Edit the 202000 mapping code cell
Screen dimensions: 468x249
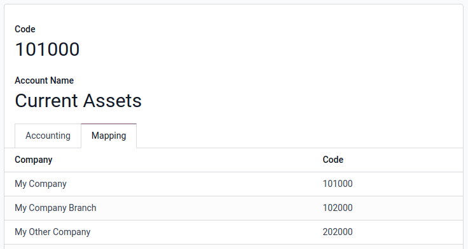click(338, 232)
